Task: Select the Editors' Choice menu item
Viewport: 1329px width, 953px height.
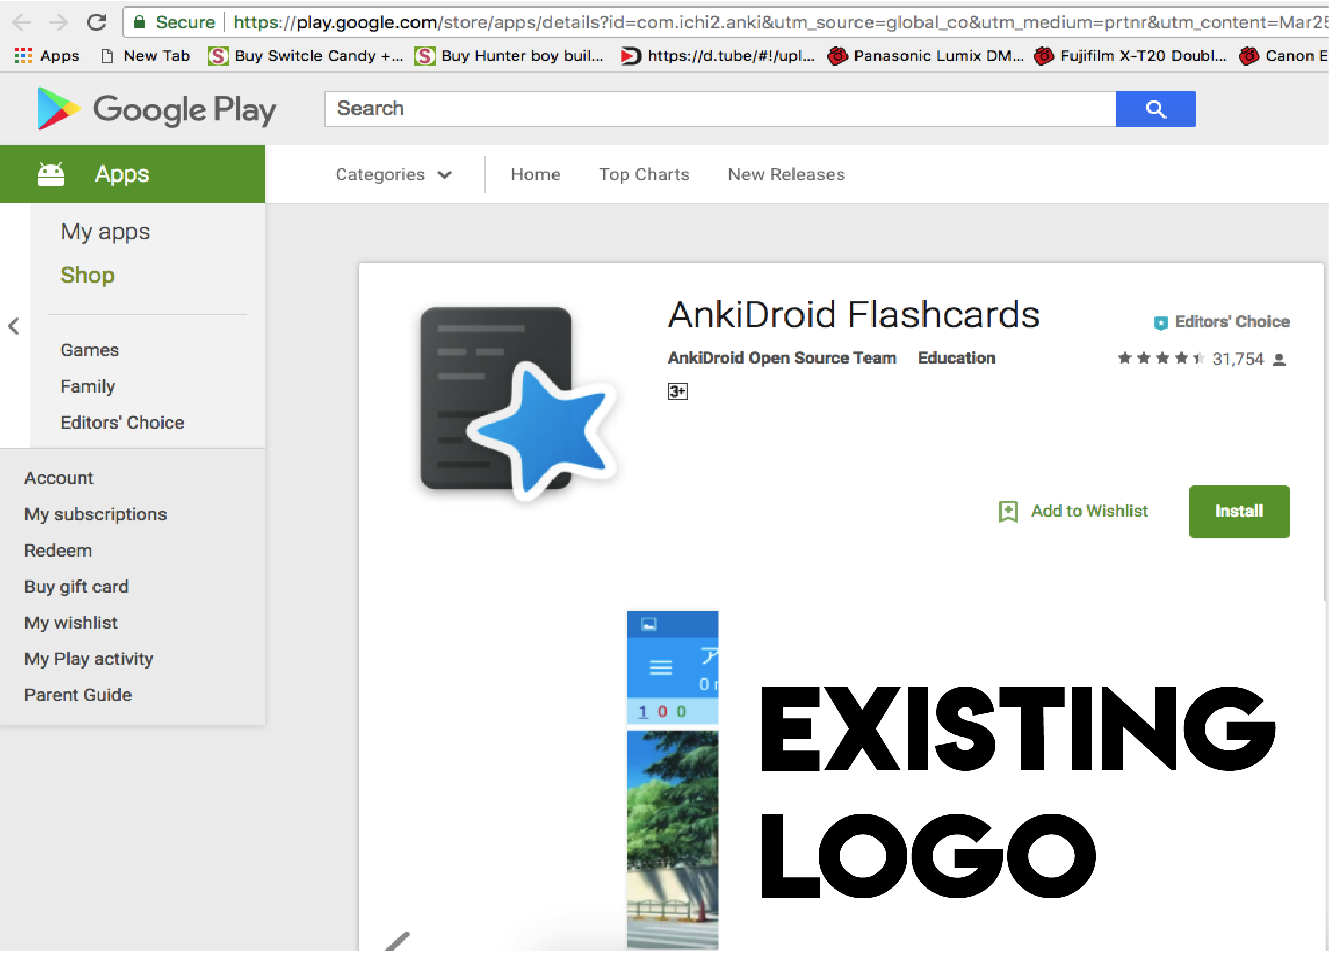Action: tap(121, 421)
